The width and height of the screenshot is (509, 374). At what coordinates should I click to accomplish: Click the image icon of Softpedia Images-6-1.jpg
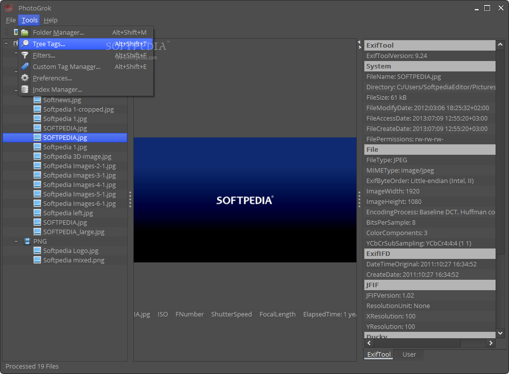coord(37,204)
